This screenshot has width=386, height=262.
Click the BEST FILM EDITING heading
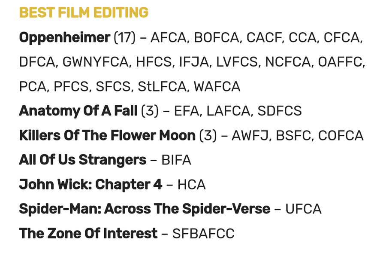[84, 13]
